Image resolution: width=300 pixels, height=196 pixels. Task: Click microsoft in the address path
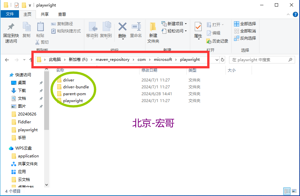tap(163, 60)
